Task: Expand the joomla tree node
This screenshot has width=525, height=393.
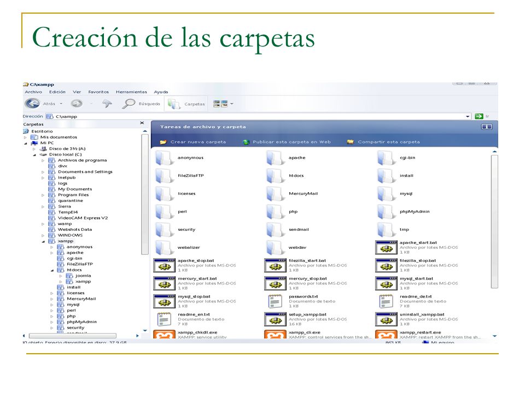Action: [x=61, y=276]
